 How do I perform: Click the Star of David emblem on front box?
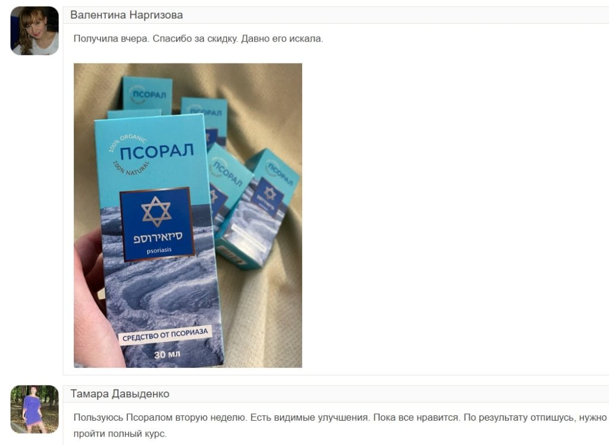pos(156,212)
